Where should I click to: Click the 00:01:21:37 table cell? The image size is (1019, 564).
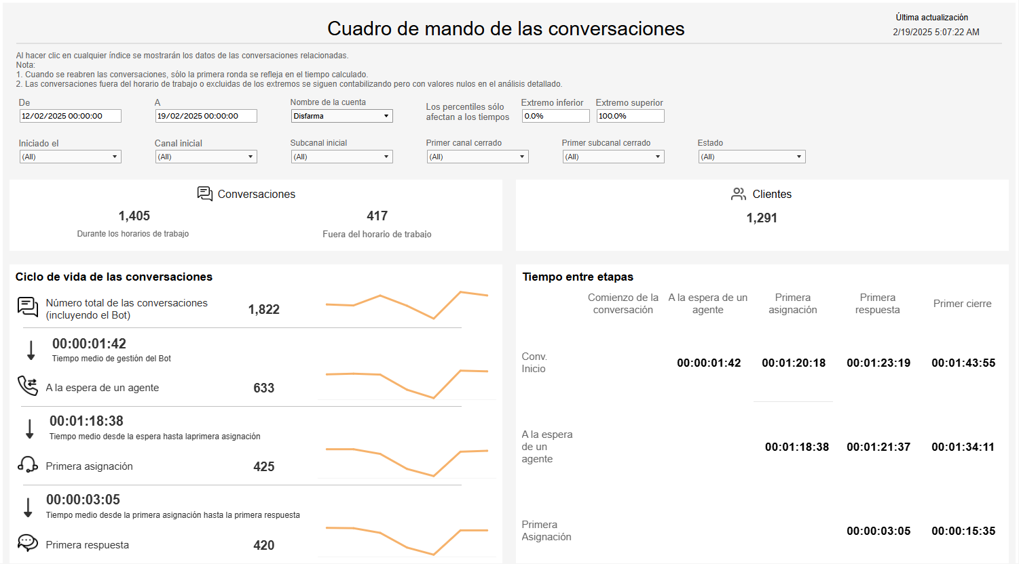coord(878,447)
